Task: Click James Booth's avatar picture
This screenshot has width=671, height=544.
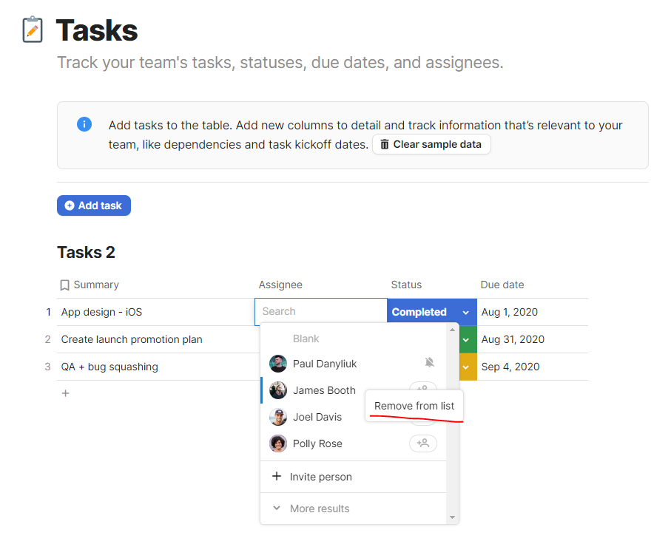Action: pos(278,390)
